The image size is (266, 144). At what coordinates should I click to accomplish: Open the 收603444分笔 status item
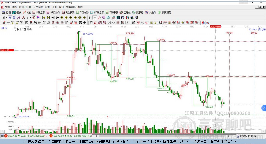click(x=247, y=136)
